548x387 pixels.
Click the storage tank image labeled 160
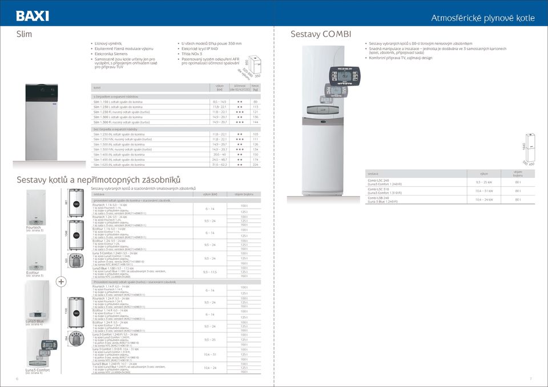coord(76,312)
